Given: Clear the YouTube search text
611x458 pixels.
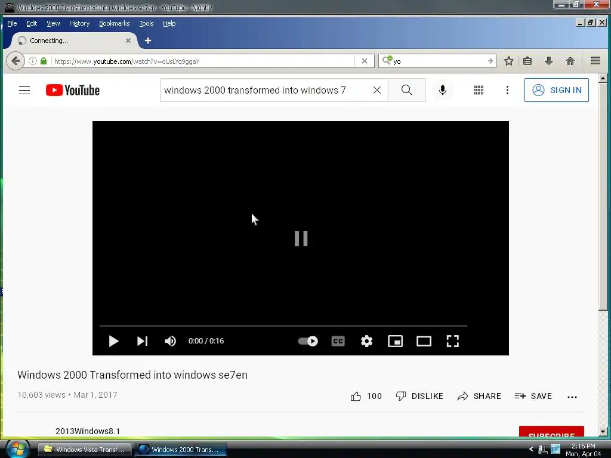Looking at the screenshot, I should tap(377, 91).
